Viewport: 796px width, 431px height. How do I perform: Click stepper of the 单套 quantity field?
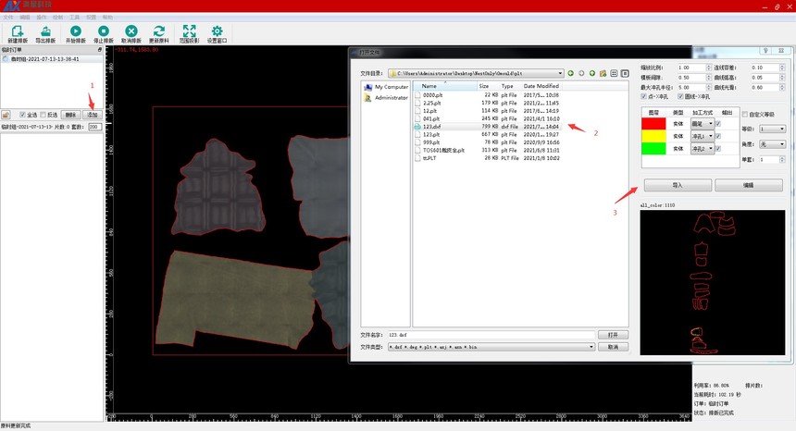pos(782,160)
